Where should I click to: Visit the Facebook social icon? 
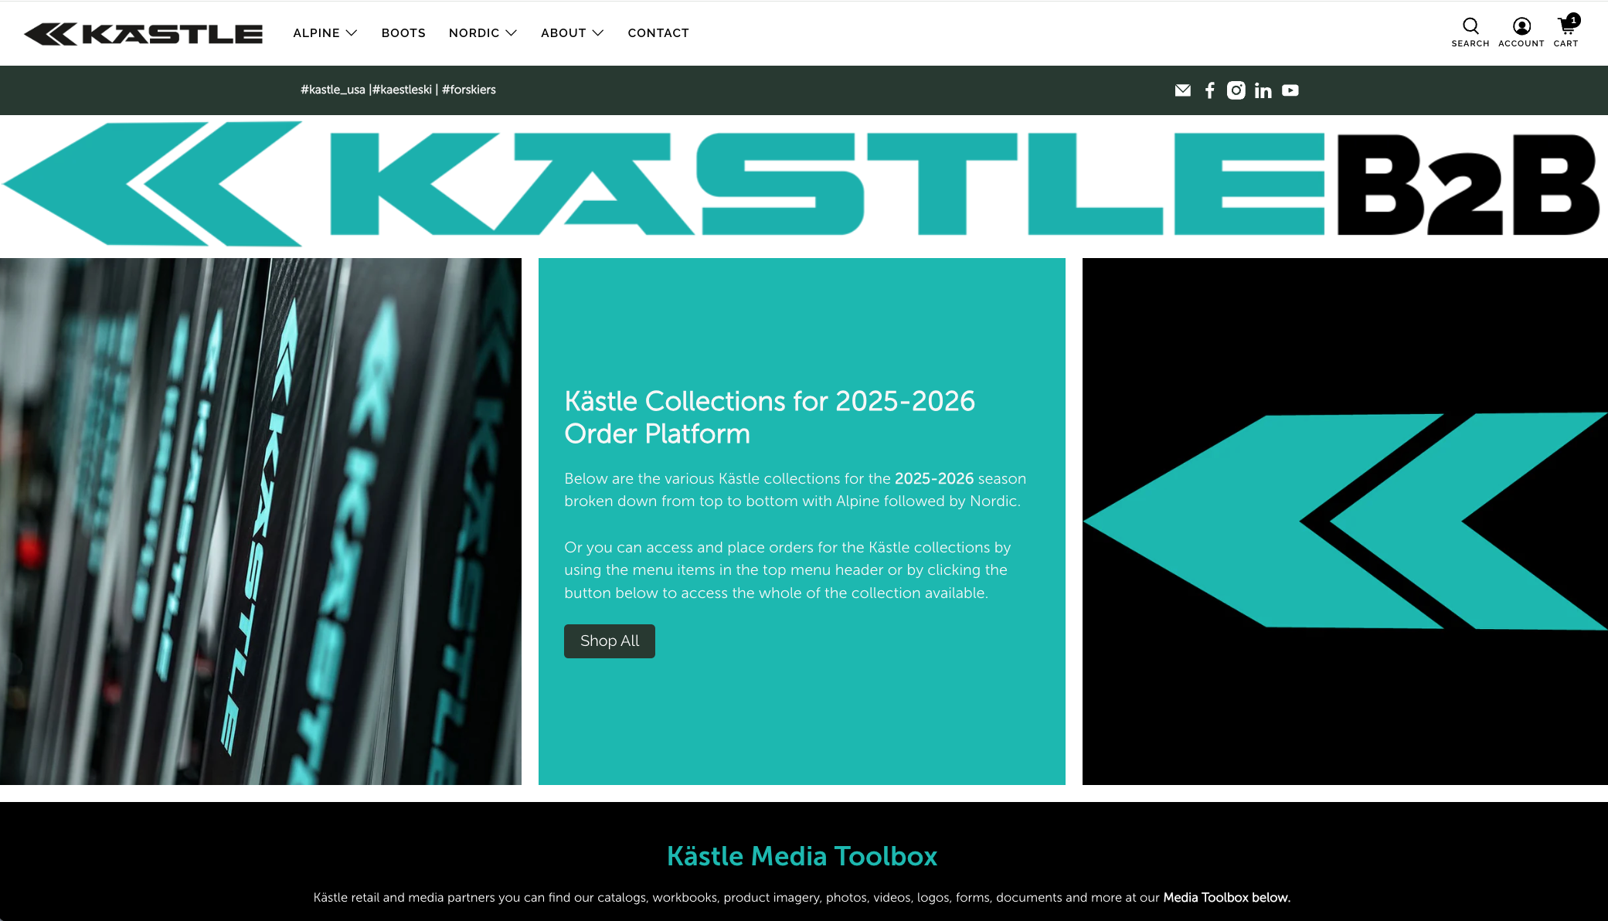[1209, 90]
